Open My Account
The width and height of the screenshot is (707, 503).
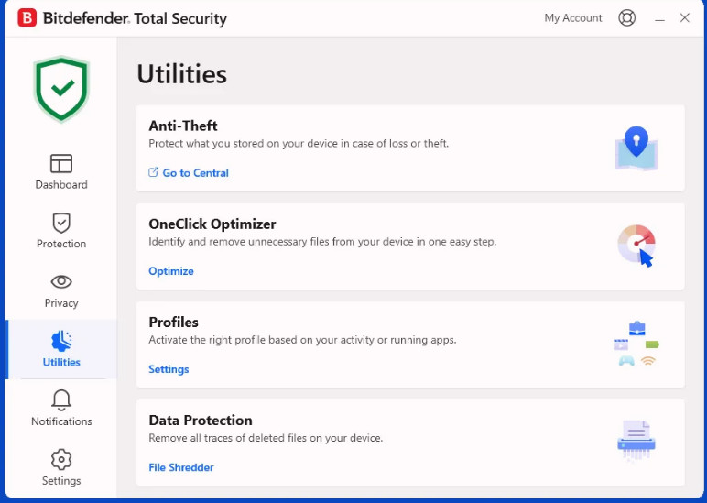(x=573, y=18)
